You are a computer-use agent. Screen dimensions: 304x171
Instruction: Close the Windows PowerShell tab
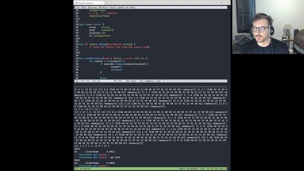coord(101,3)
